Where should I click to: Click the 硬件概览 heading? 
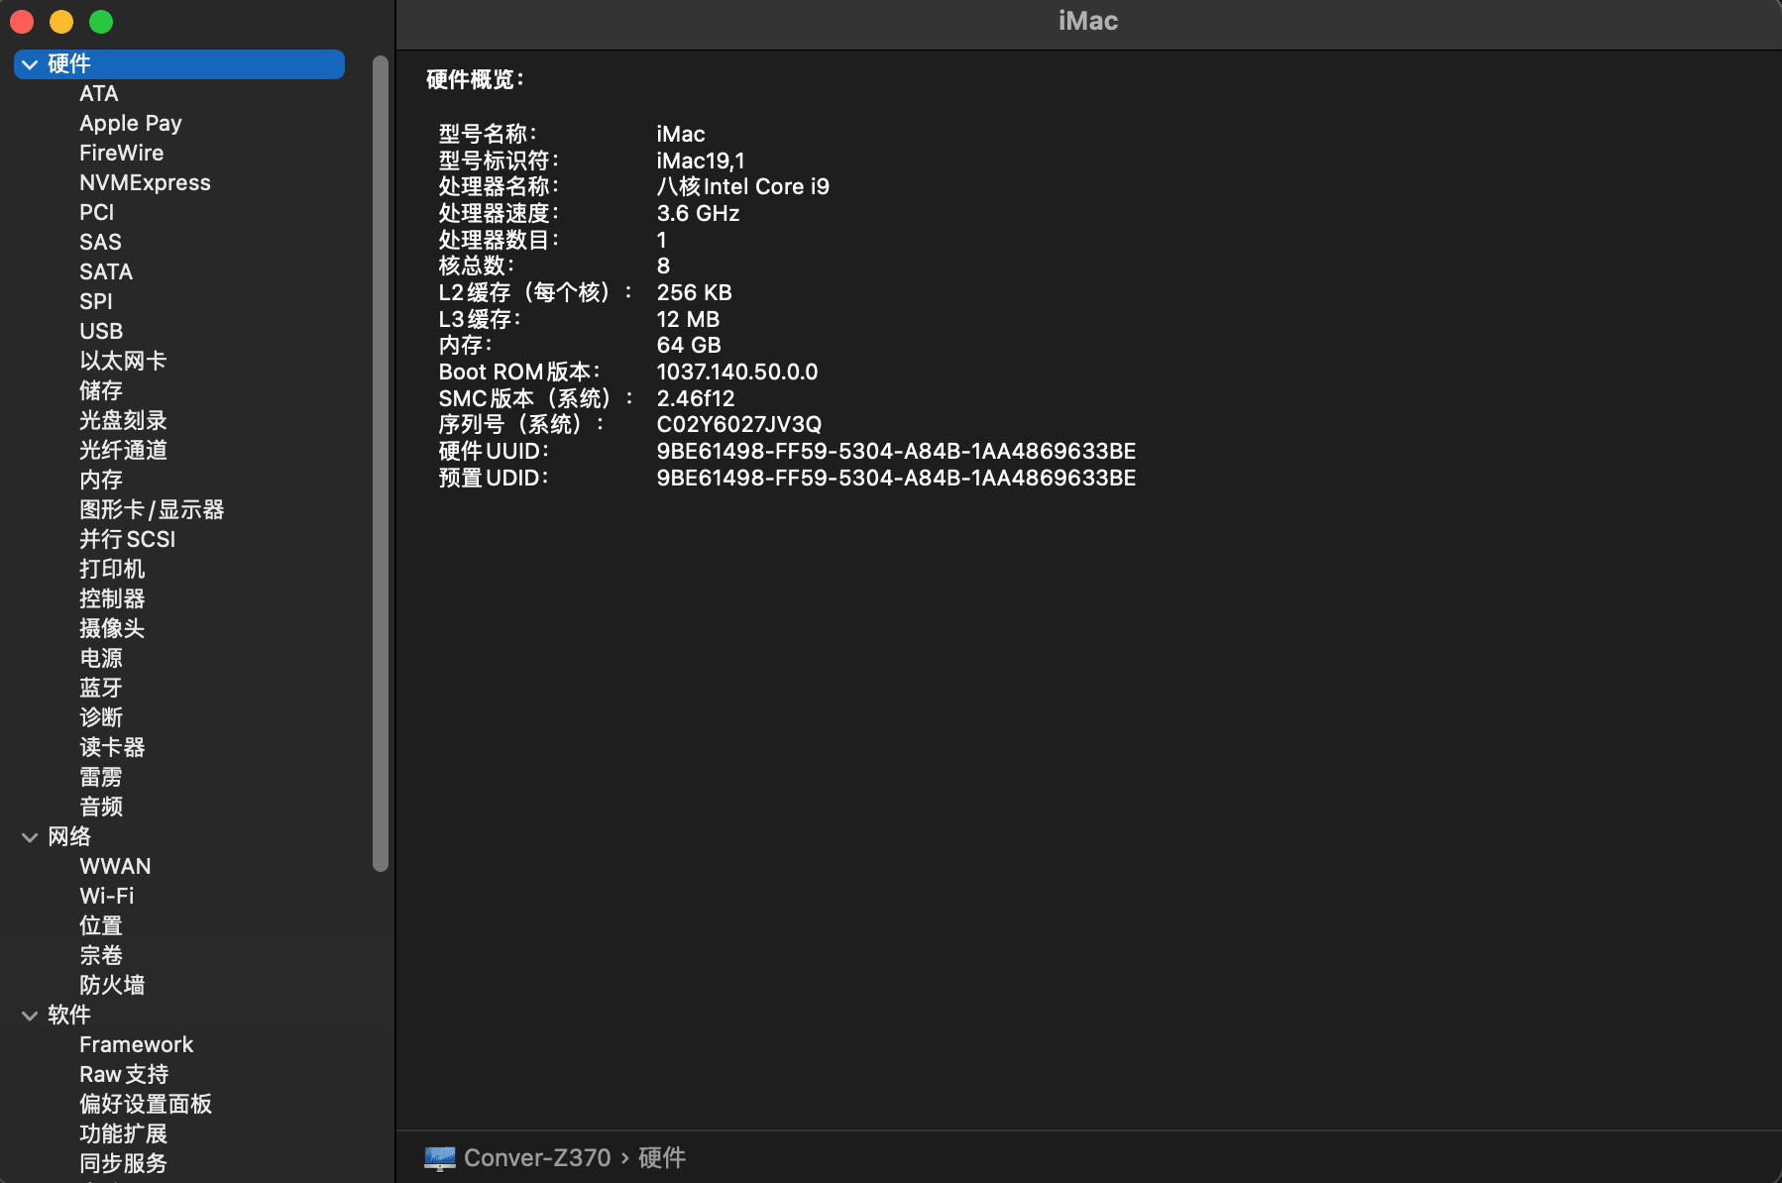[475, 80]
